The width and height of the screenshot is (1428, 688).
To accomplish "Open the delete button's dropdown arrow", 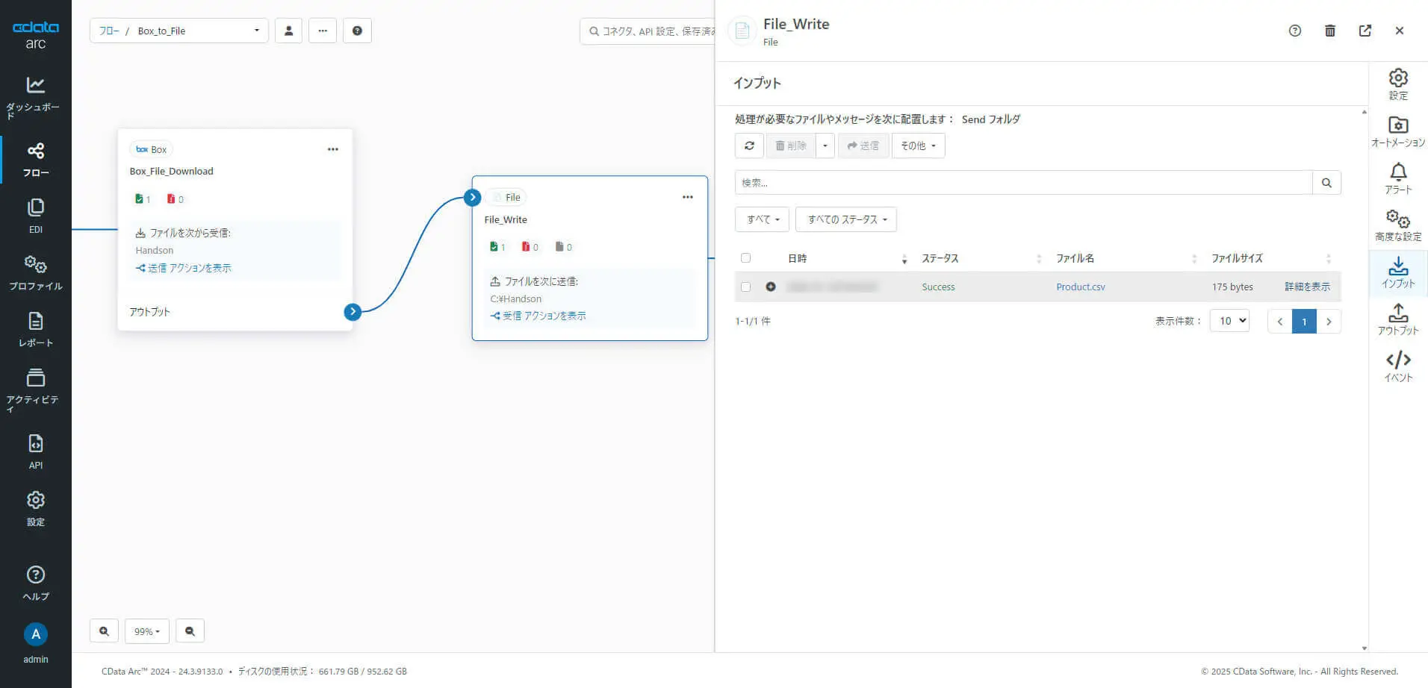I will pos(825,146).
